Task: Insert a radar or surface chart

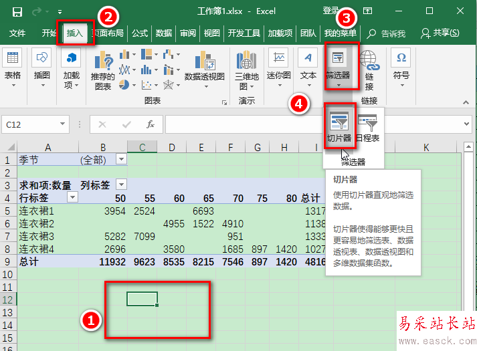Action: click(x=168, y=84)
